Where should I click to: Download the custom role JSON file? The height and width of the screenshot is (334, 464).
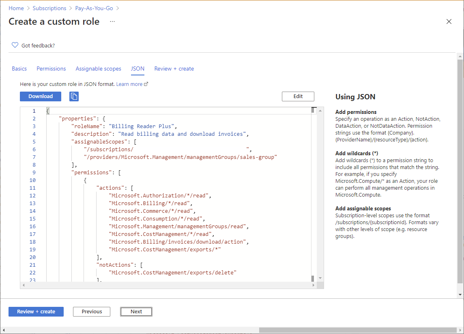[x=41, y=96]
